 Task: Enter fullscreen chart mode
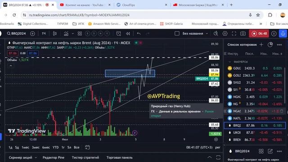tap(234, 33)
